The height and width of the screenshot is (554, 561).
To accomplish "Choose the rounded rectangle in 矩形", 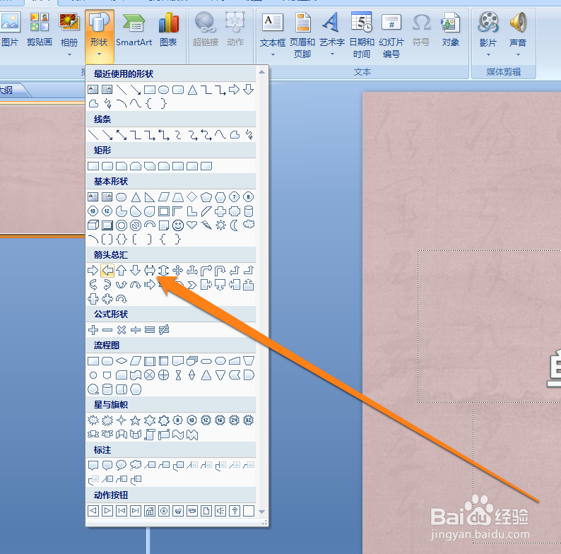I will [107, 165].
